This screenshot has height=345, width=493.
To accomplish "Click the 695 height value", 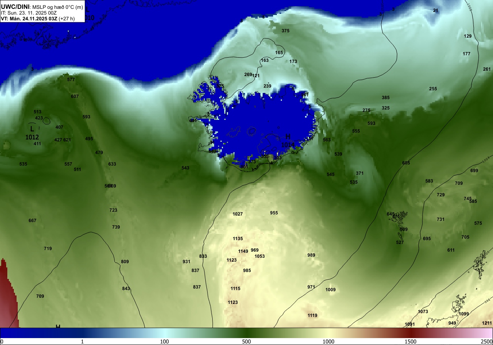I will 427,239.
